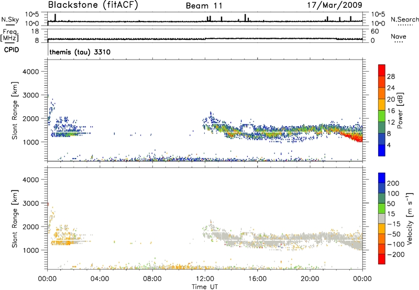Click the 3000 range tick in the power panel
Viewport: 419px width, 290px height.
(x=30, y=95)
